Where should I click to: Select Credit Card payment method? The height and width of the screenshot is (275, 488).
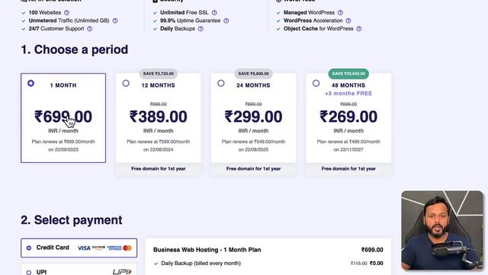79,247
